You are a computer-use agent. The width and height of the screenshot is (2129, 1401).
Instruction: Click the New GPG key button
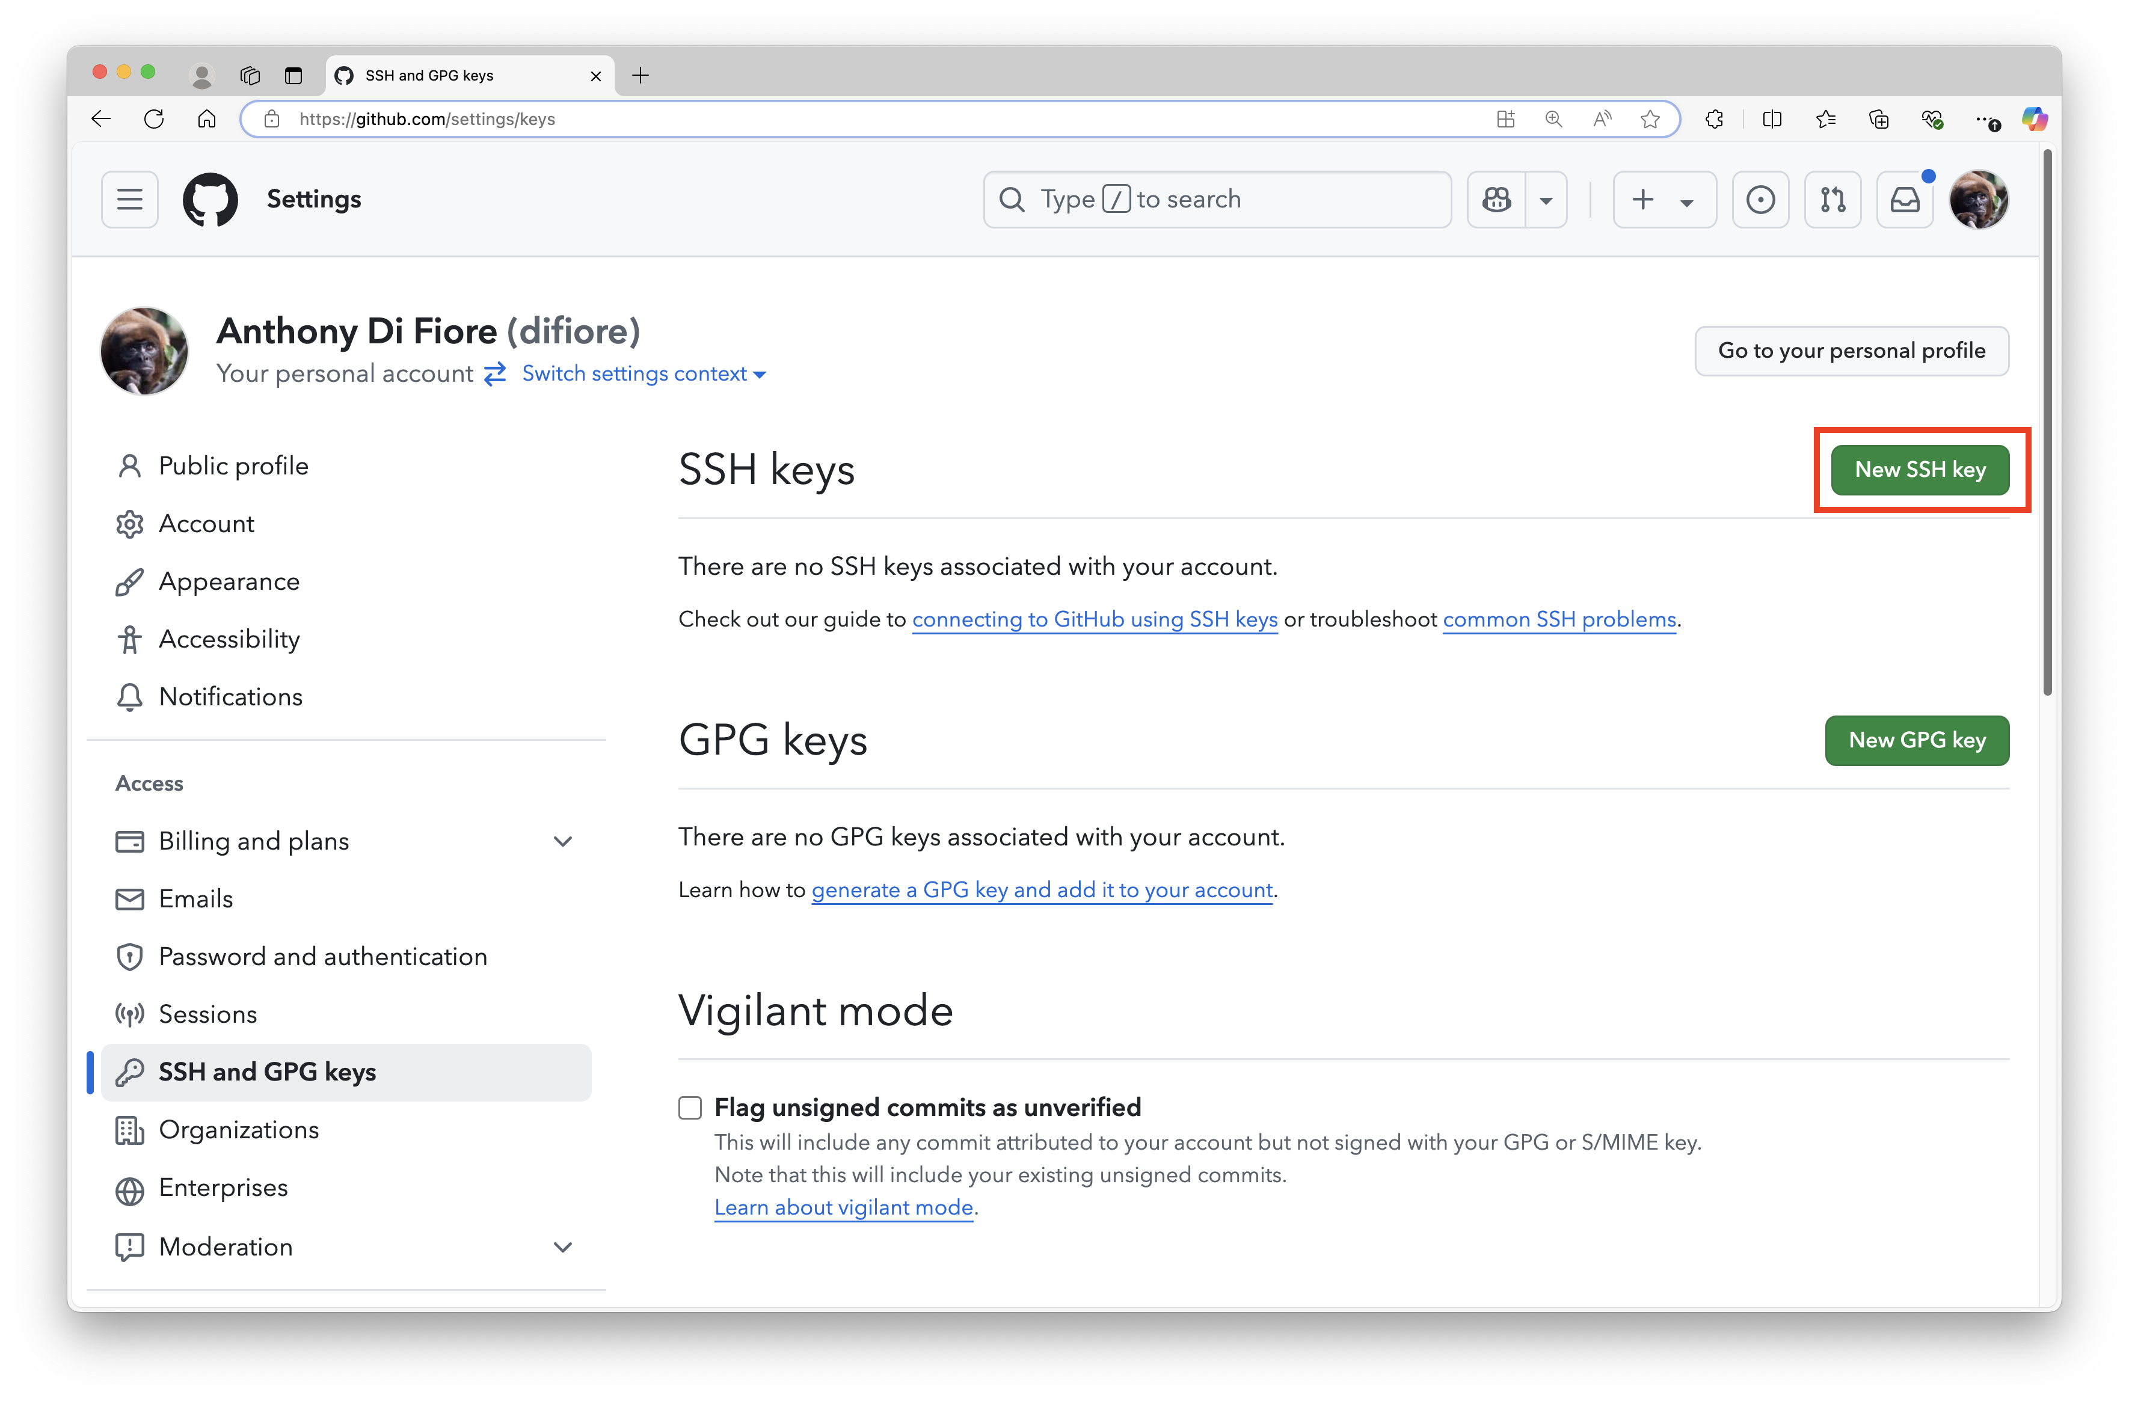1916,740
